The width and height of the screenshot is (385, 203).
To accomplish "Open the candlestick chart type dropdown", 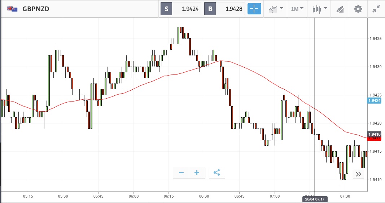I will point(319,9).
